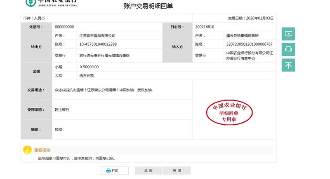Click the 返回 back button
Screen dimensions: 330x179
click(x=148, y=171)
